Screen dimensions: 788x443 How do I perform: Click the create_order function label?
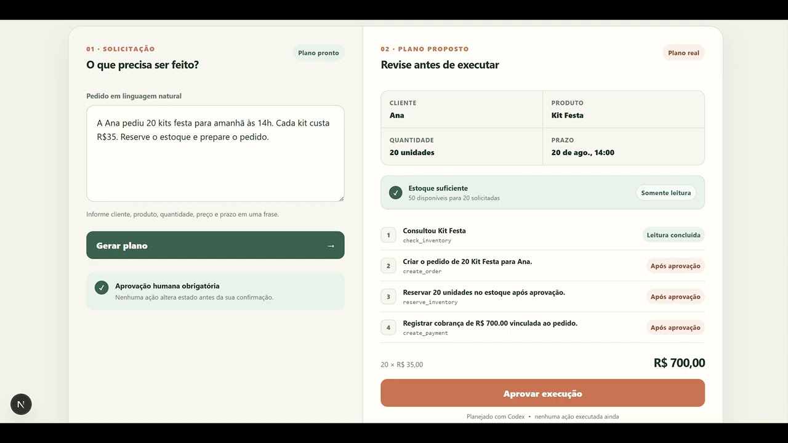pos(422,271)
